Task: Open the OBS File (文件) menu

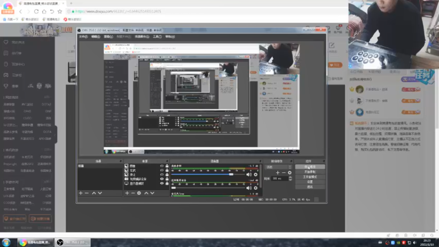Action: point(83,37)
